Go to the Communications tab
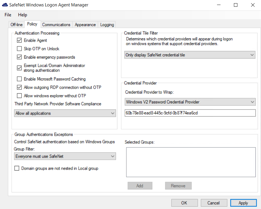 coord(56,25)
